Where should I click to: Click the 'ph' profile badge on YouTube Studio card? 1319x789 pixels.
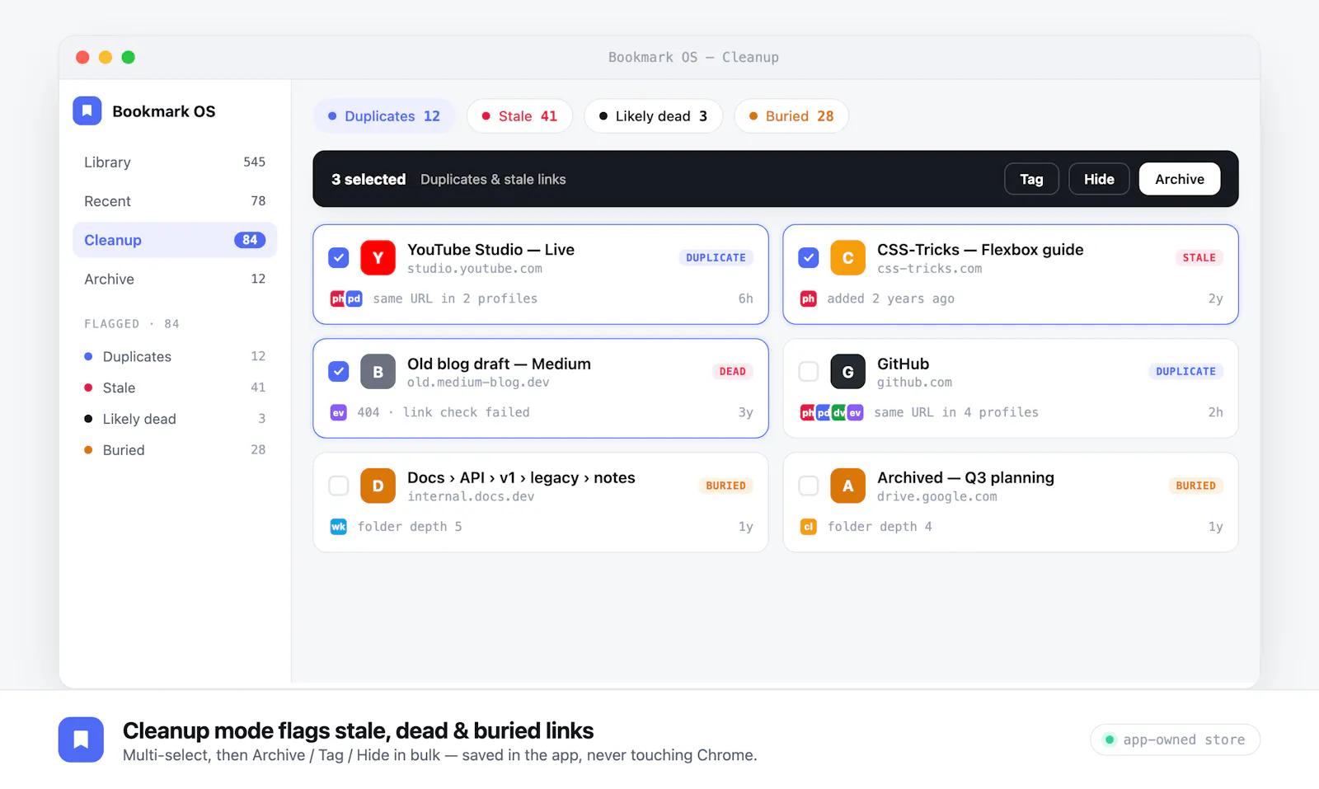(337, 298)
